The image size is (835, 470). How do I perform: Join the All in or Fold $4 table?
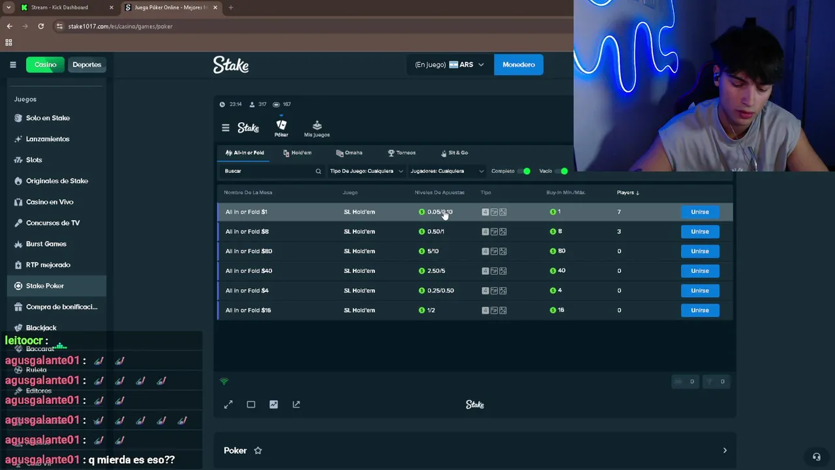(x=700, y=290)
